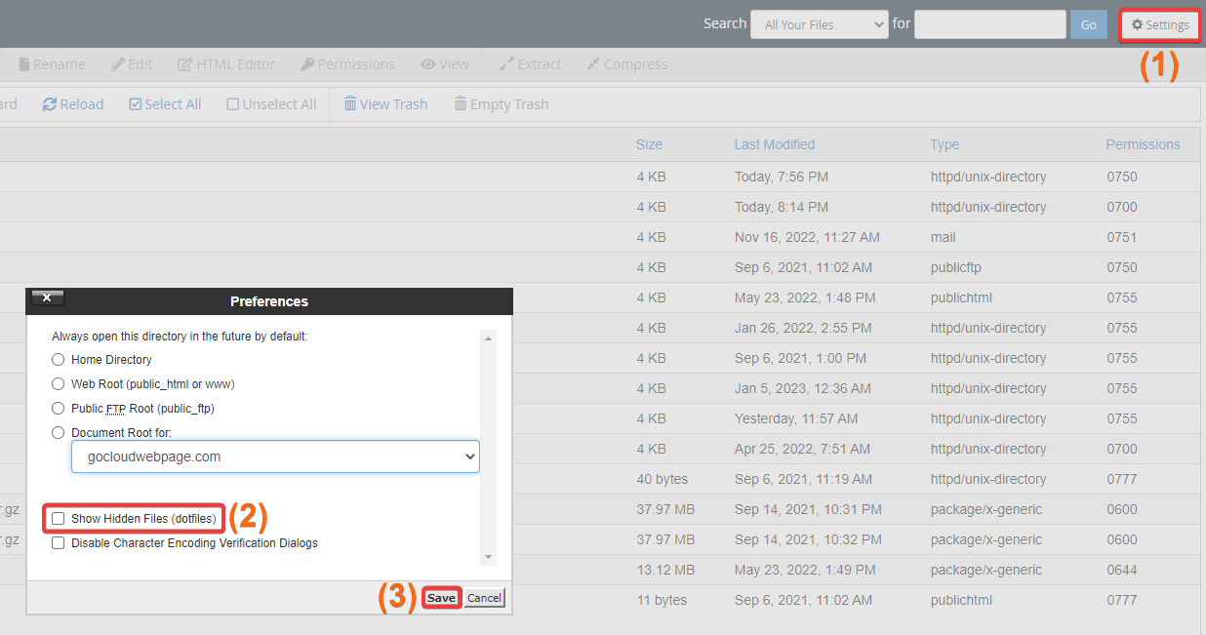Click the Go search button

tap(1088, 25)
